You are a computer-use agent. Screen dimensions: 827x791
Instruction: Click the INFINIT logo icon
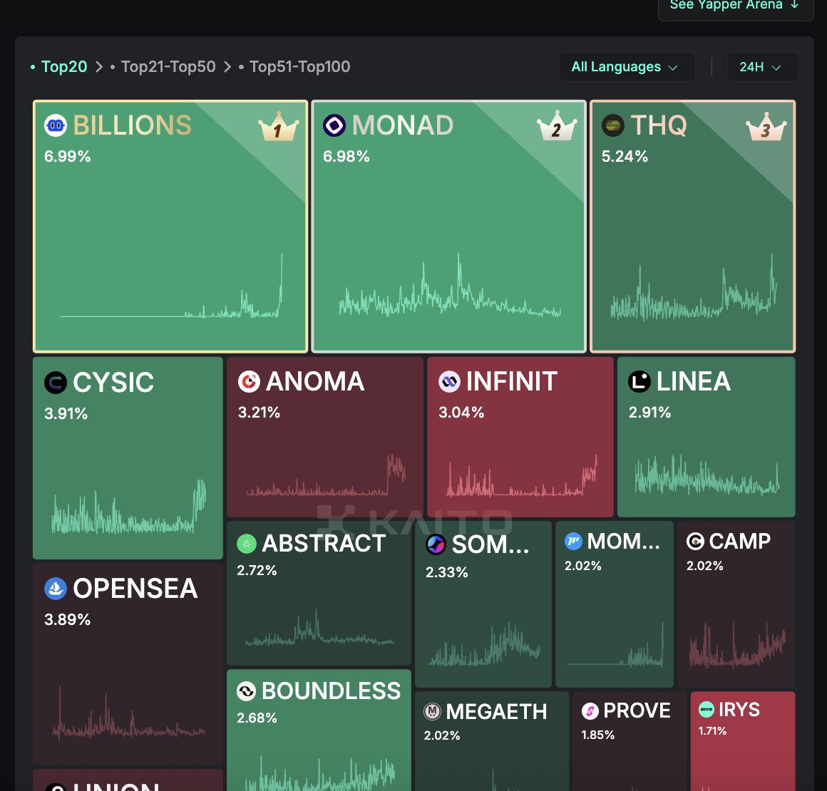pyautogui.click(x=449, y=381)
